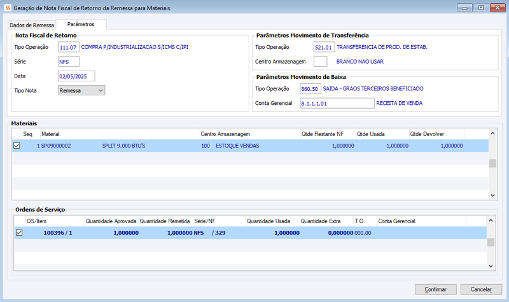Click Seq column header in Materiais
Viewport: 509px width, 302px height.
(31, 134)
